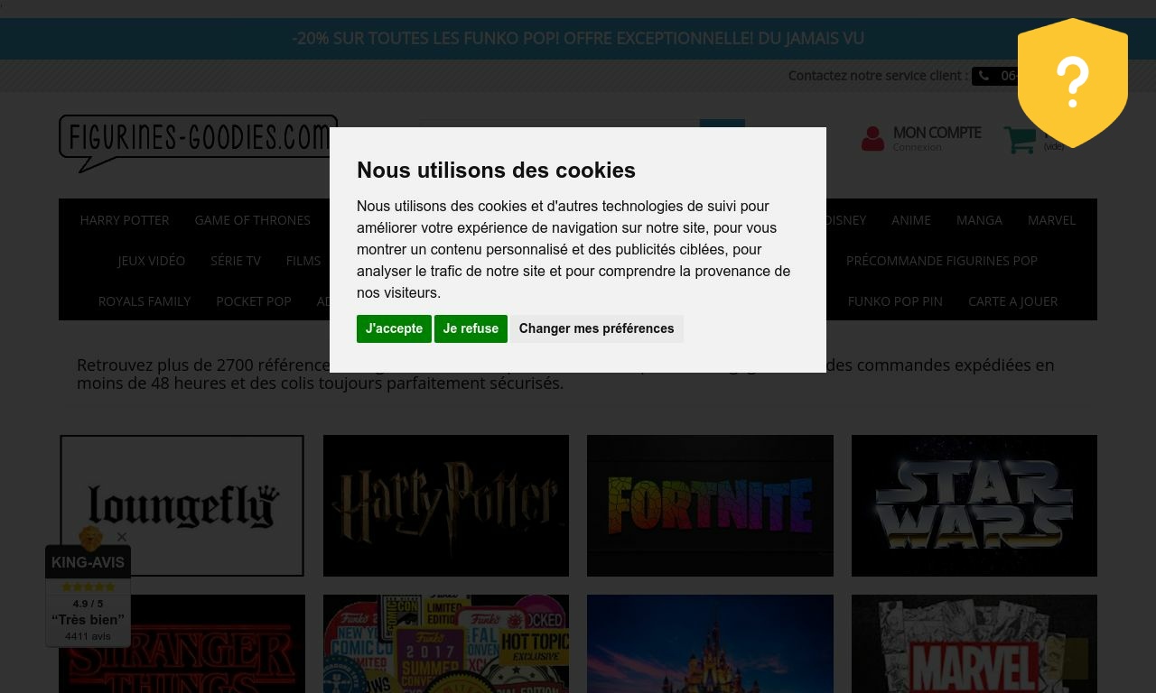Click the yellow shield question mark badge

1073,83
